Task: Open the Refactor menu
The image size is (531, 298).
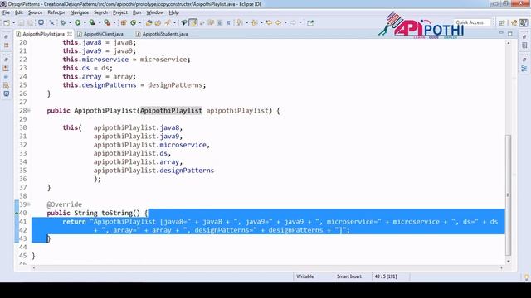Action: point(56,12)
